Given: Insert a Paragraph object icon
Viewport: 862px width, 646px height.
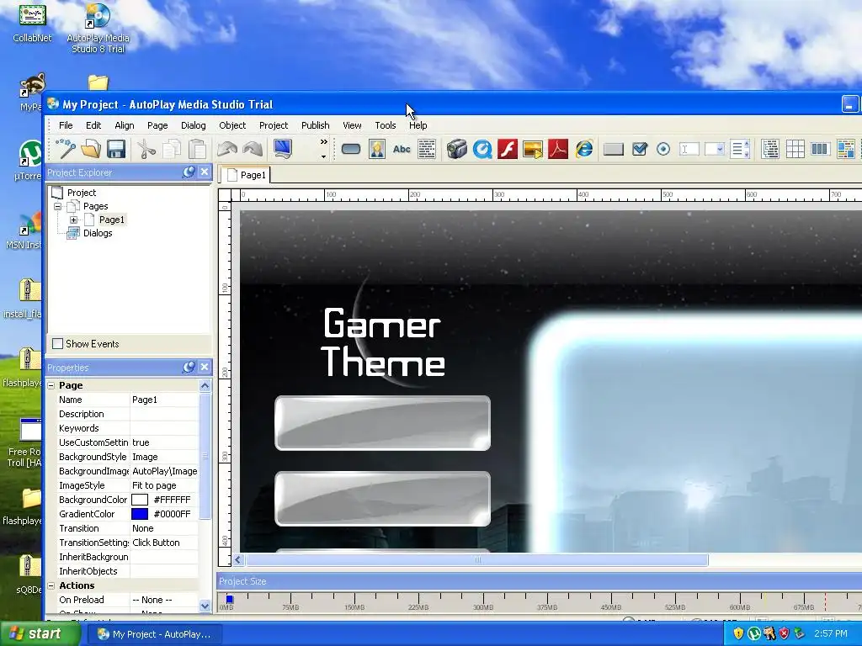Looking at the screenshot, I should pyautogui.click(x=427, y=149).
